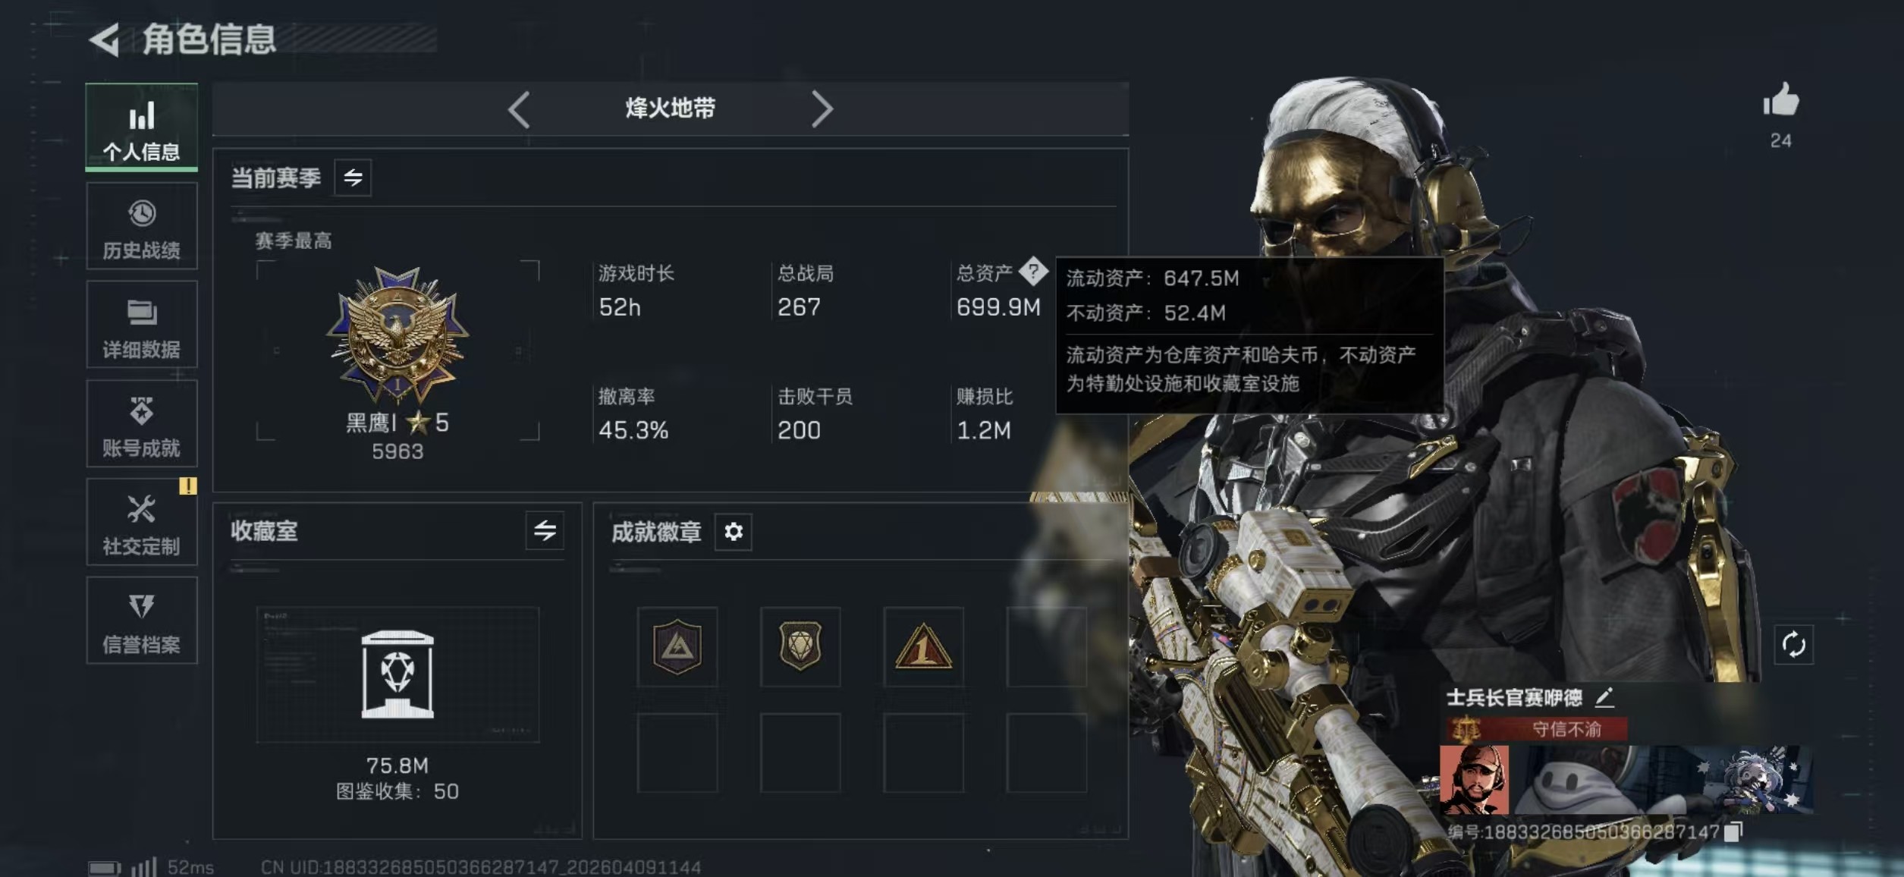Open the display case icon in 收藏室

click(x=397, y=674)
